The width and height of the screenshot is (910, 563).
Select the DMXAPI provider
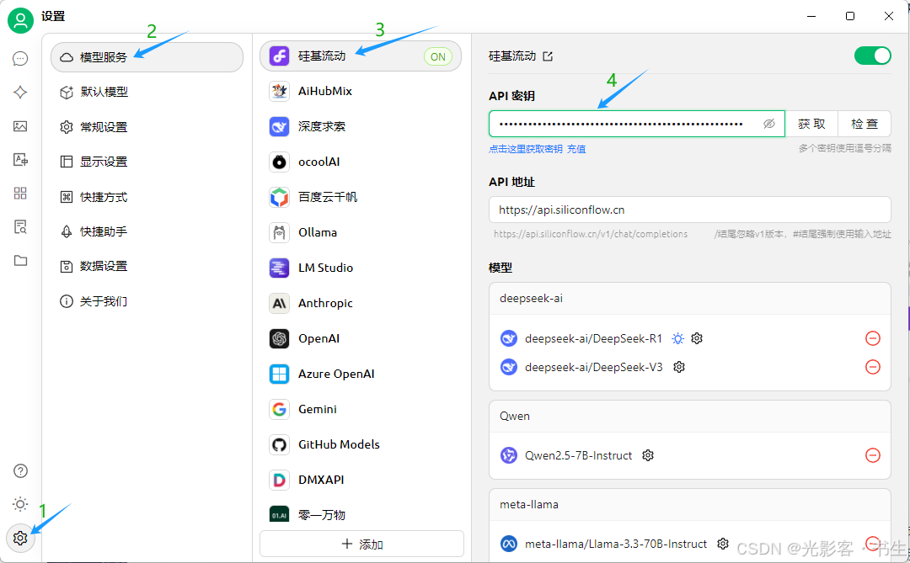tap(361, 480)
